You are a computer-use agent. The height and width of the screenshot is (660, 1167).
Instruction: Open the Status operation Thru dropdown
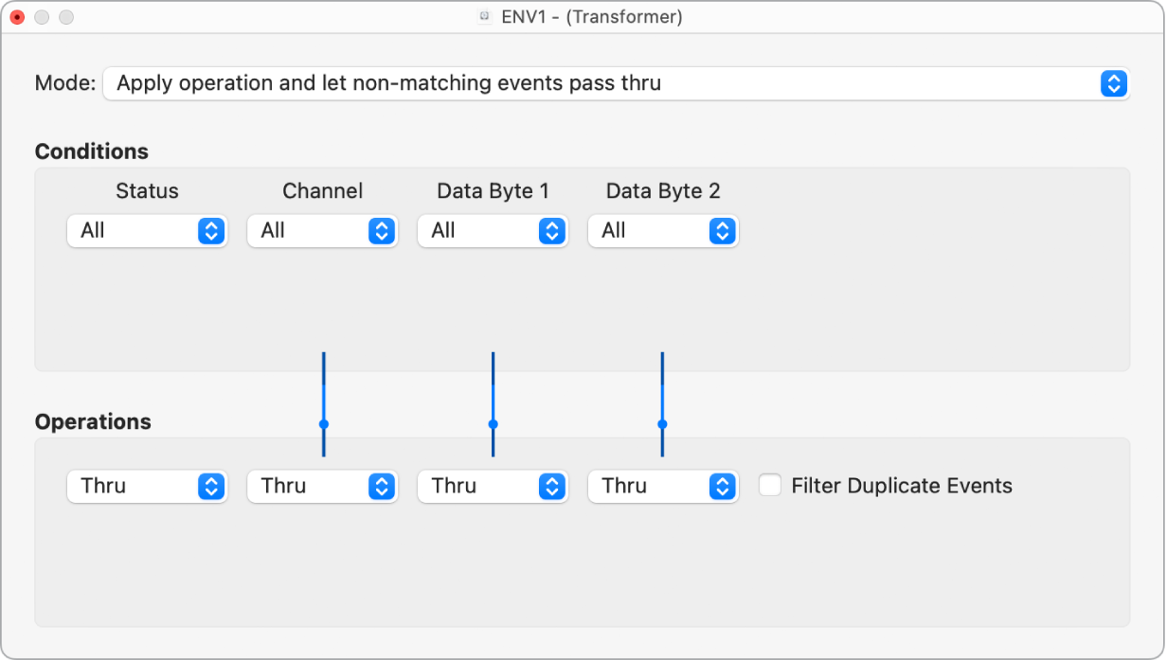147,486
